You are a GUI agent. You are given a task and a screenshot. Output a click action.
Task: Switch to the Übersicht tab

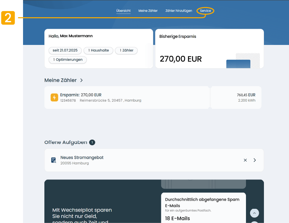pyautogui.click(x=123, y=11)
